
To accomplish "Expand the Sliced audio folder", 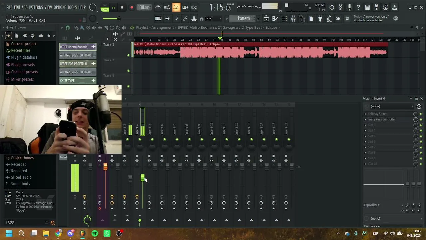I will tap(21, 177).
